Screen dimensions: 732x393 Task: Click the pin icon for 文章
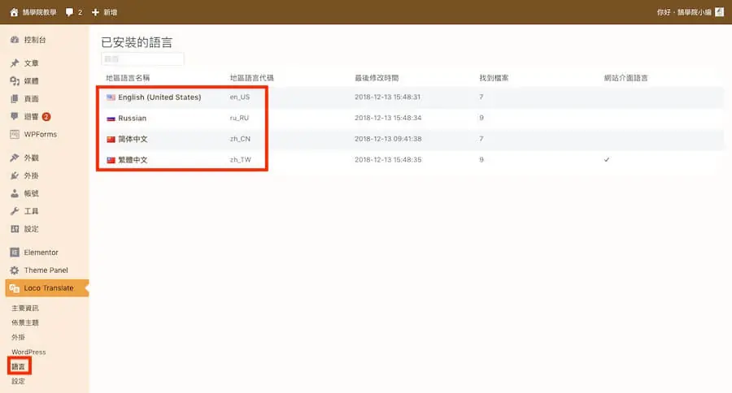click(15, 63)
